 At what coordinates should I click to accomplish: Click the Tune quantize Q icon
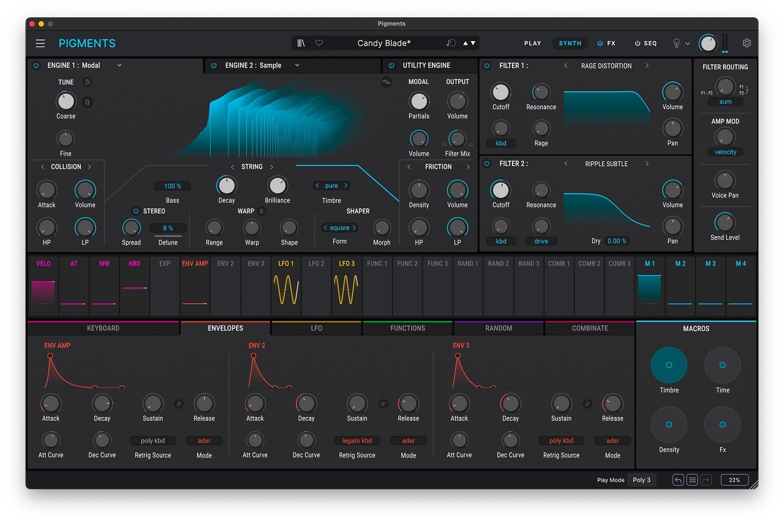[x=88, y=102]
